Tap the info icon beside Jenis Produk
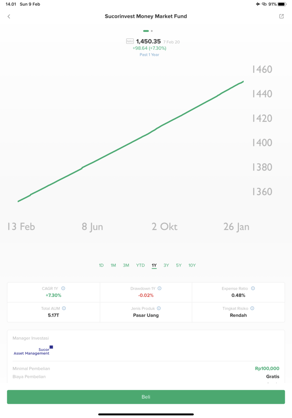 tap(159, 308)
